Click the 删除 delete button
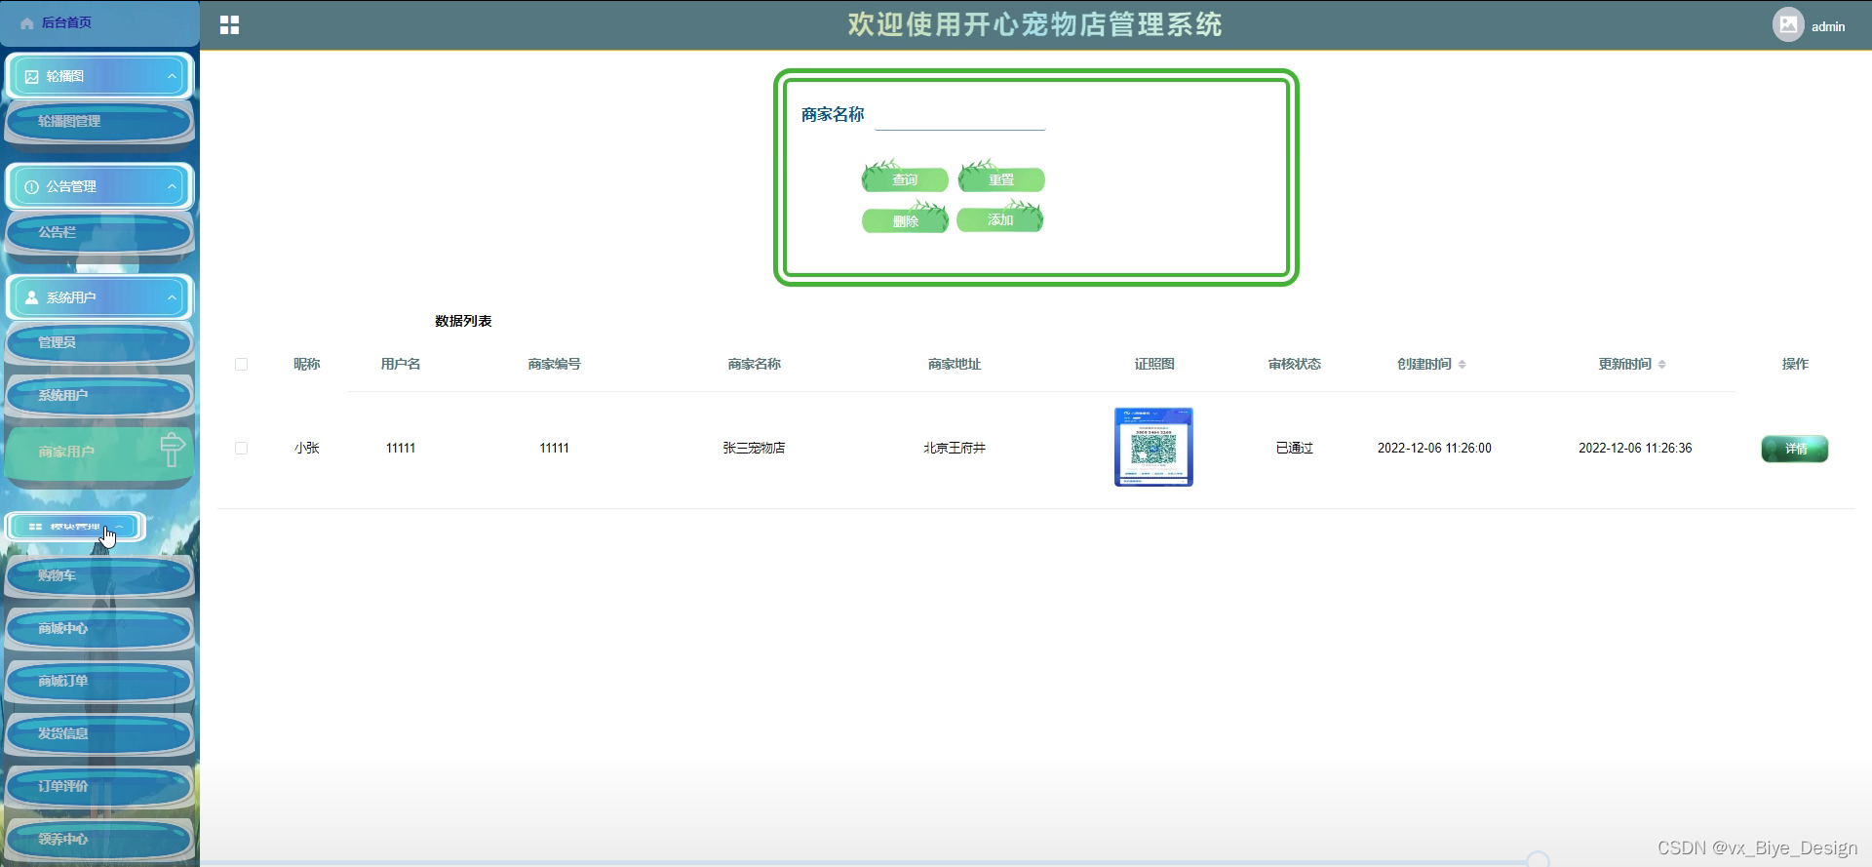 pos(905,221)
